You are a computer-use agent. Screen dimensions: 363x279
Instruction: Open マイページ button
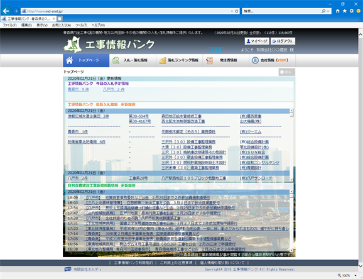[x=257, y=41]
